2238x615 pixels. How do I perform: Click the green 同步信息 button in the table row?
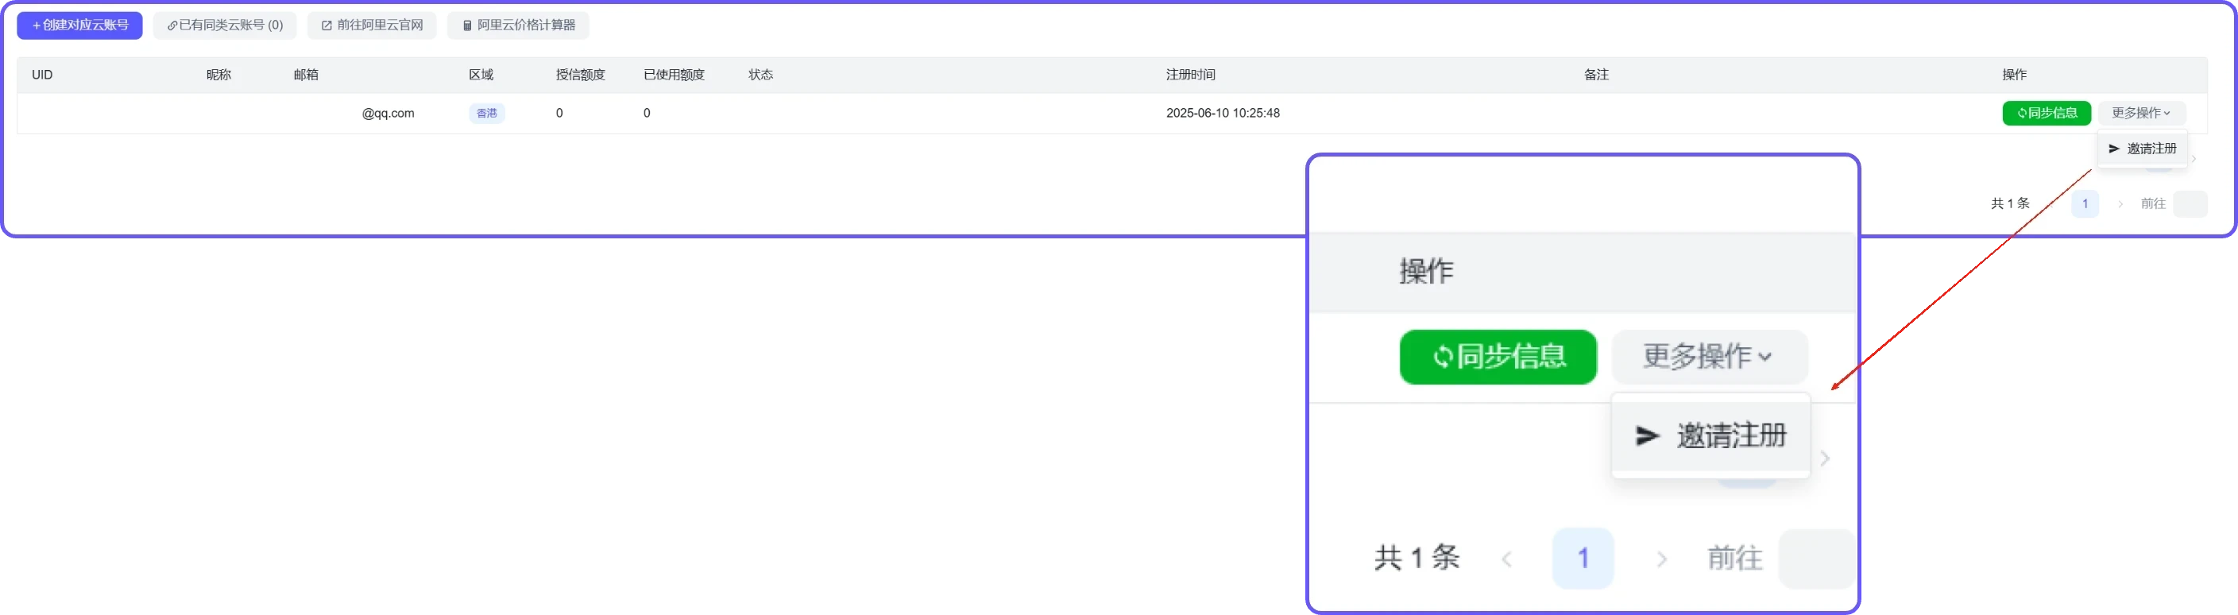(x=2046, y=113)
